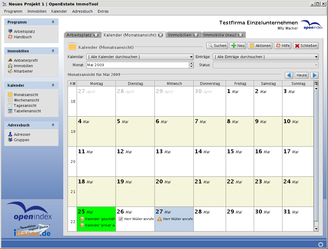Image resolution: width=328 pixels, height=249 pixels.
Task: Open Tabellenansicht in the Kalender panel
Action: click(x=27, y=111)
